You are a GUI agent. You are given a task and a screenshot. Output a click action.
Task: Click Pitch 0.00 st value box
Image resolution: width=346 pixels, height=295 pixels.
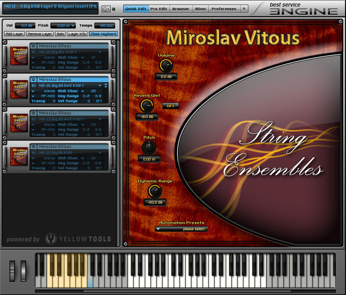(x=149, y=159)
